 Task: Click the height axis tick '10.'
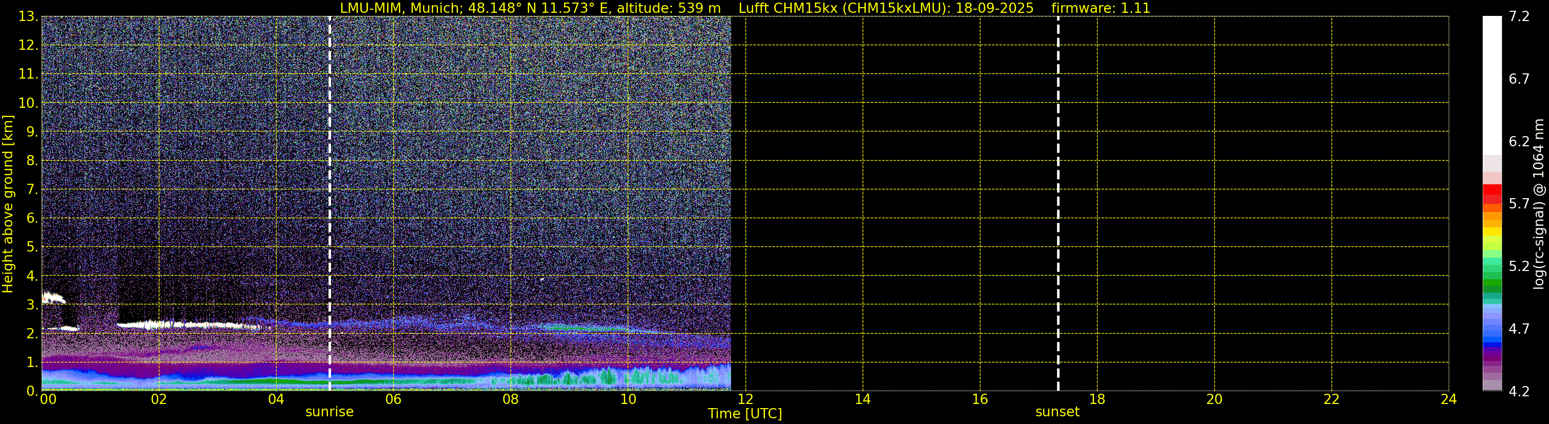(28, 103)
